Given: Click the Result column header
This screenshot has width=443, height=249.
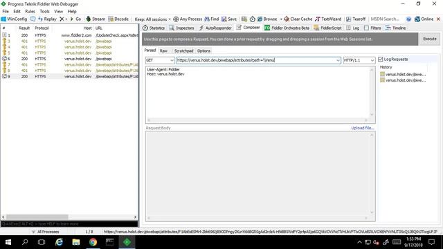Looking at the screenshot, I should (24, 28).
